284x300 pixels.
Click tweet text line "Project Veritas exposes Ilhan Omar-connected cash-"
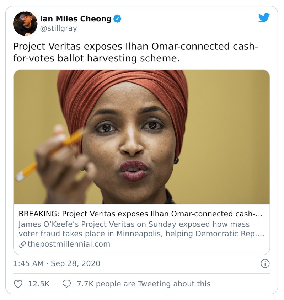(135, 47)
